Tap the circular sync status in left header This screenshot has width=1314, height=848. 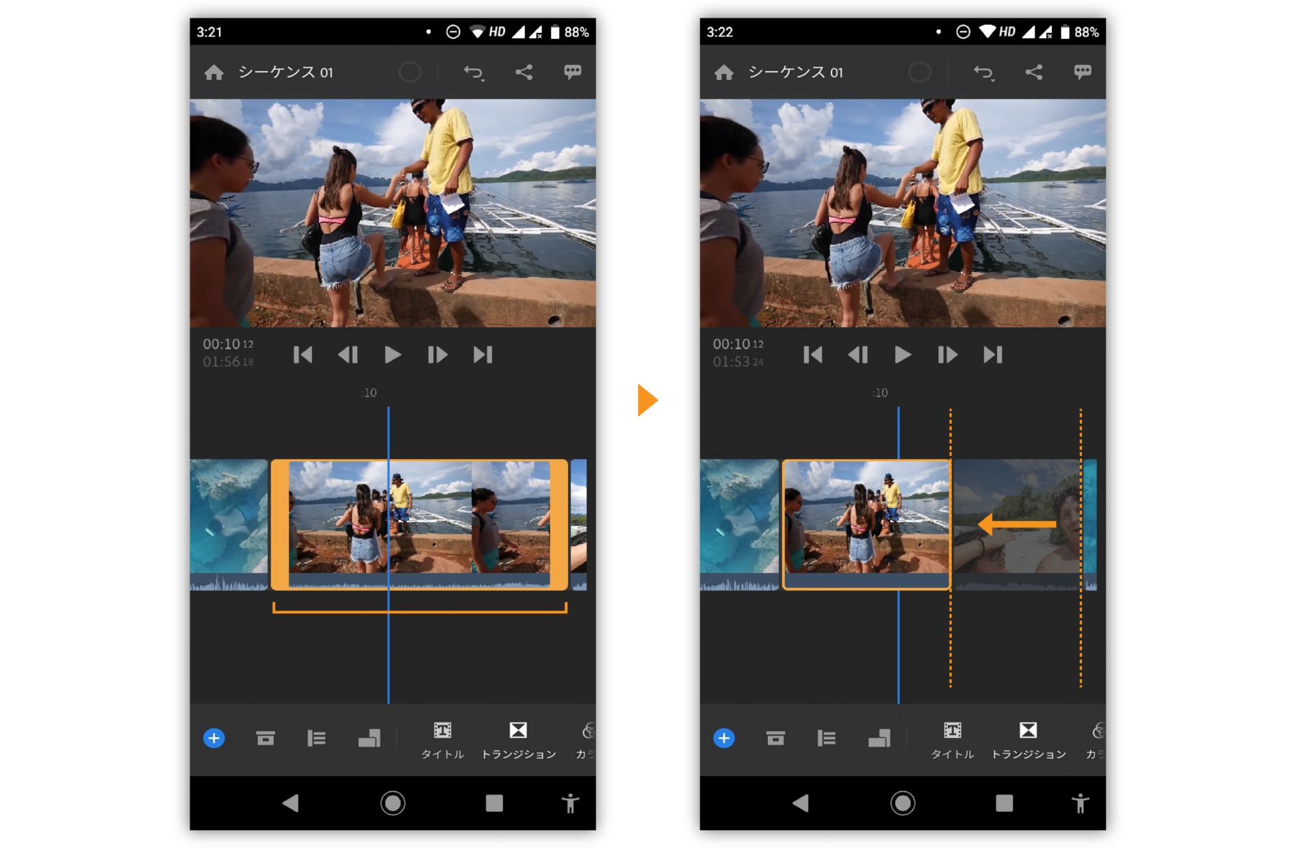[409, 73]
